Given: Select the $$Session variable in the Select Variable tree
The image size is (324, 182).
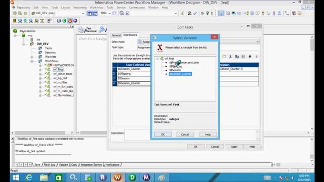Looking at the screenshot, I should [x=175, y=70].
